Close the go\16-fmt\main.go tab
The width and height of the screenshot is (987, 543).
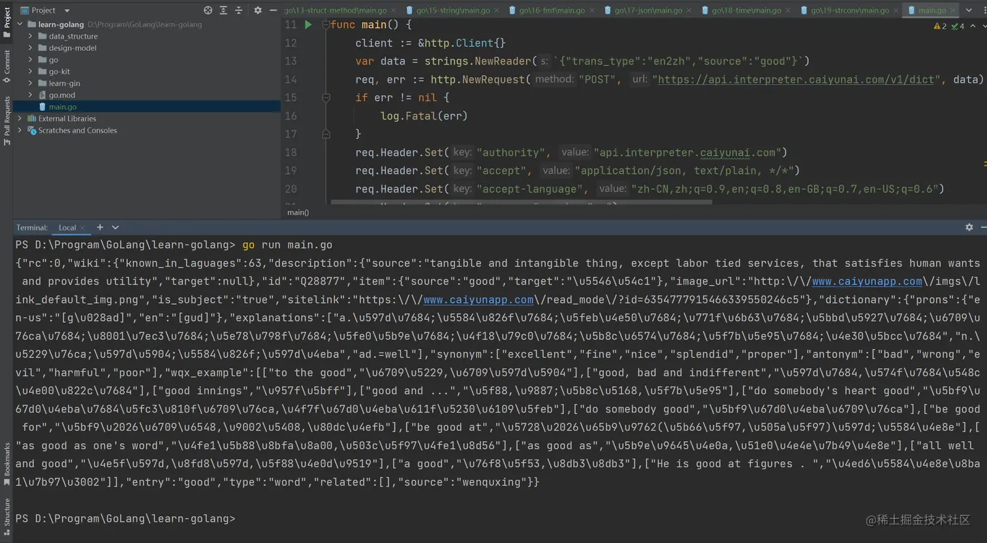(592, 10)
